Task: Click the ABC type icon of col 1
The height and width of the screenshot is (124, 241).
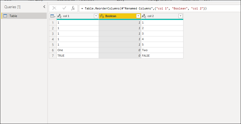Action: [59, 16]
